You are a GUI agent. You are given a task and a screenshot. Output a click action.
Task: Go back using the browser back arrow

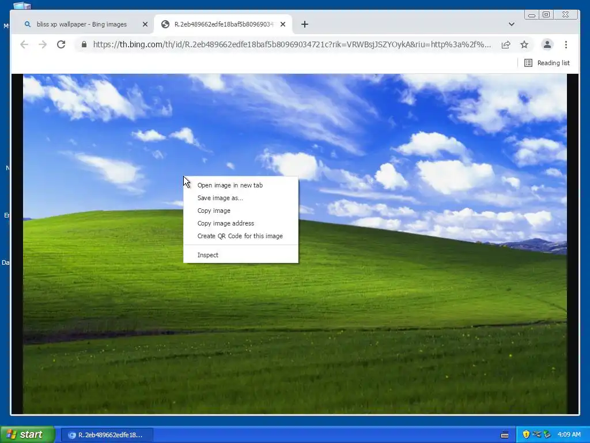[24, 44]
